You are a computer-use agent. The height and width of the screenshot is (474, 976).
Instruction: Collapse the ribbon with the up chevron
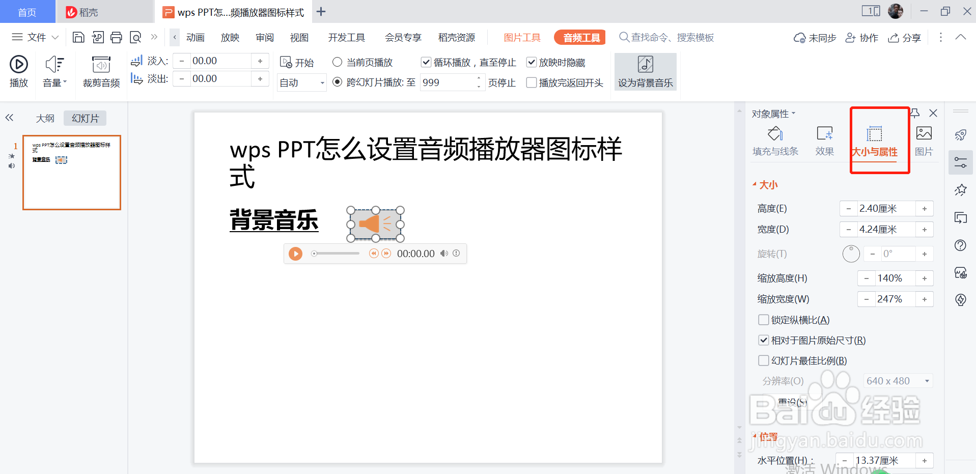961,37
